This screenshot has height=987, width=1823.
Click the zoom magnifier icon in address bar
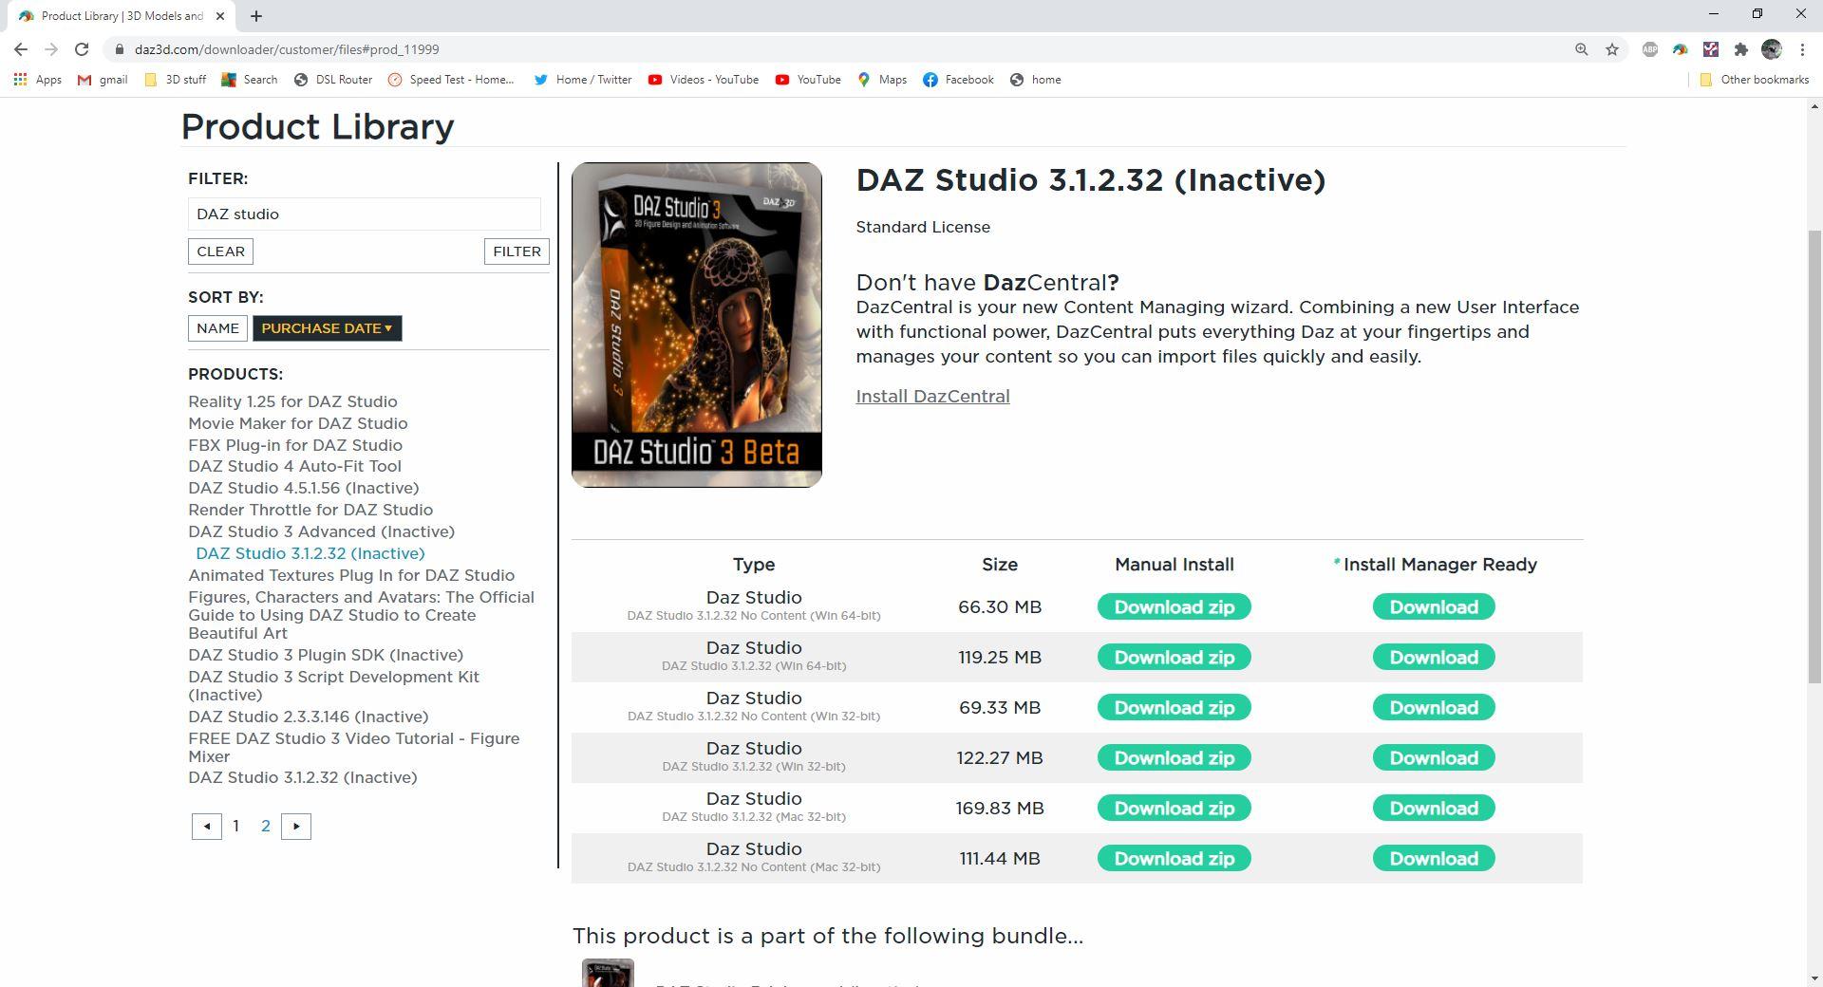pos(1582,49)
